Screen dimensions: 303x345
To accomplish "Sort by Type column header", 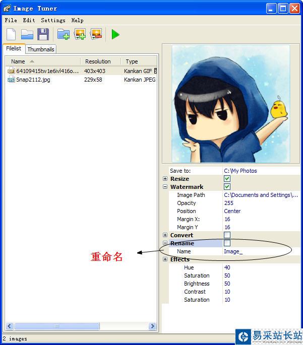I will tap(139, 61).
